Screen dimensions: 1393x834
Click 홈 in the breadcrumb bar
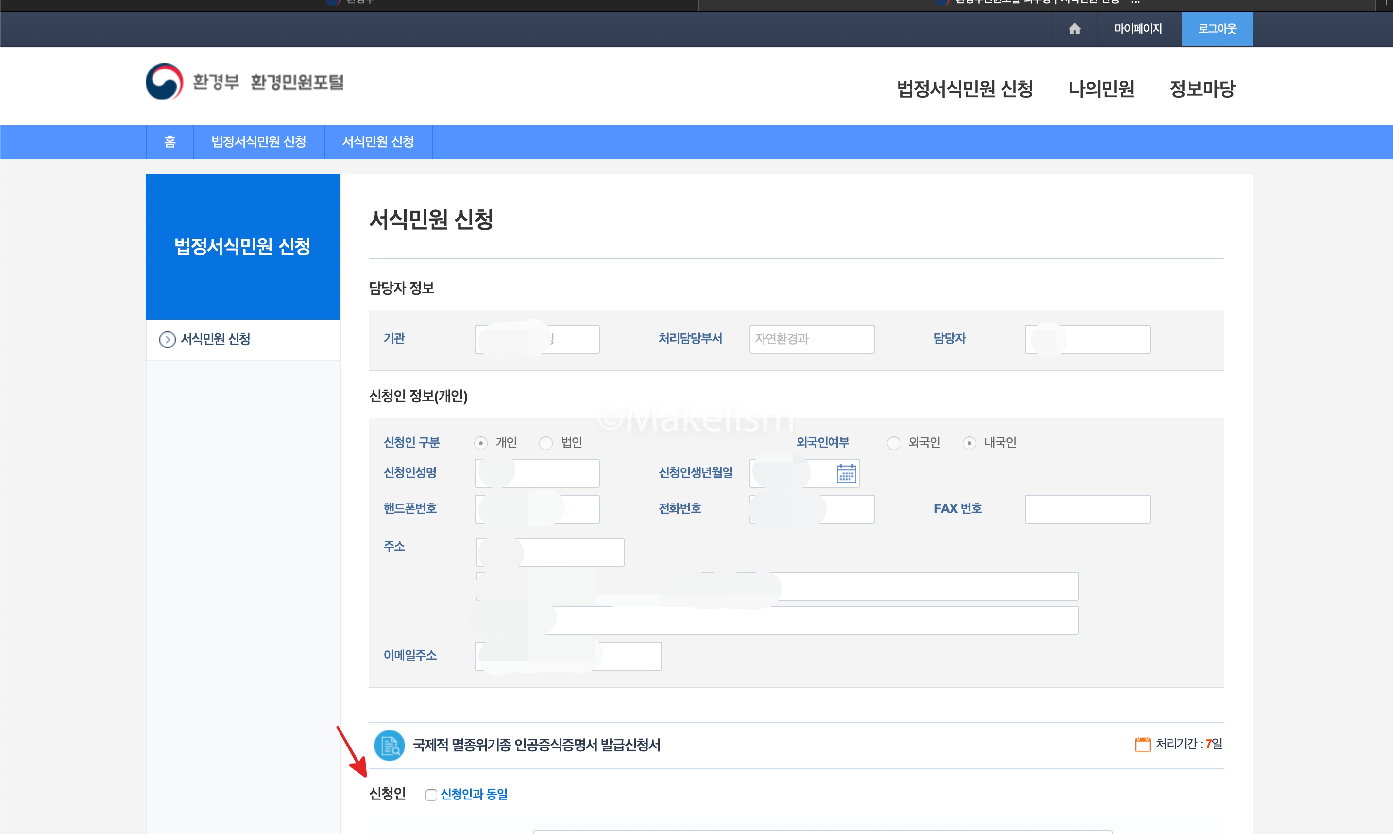[170, 141]
